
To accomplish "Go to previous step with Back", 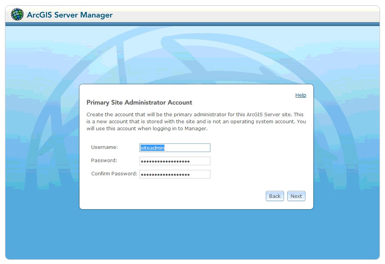I will click(275, 196).
